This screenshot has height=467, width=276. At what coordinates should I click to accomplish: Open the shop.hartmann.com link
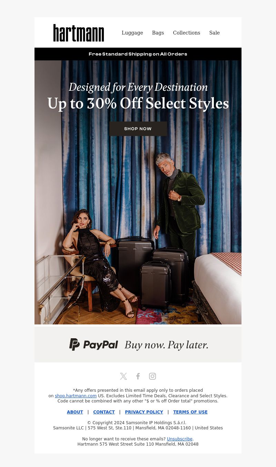point(76,396)
